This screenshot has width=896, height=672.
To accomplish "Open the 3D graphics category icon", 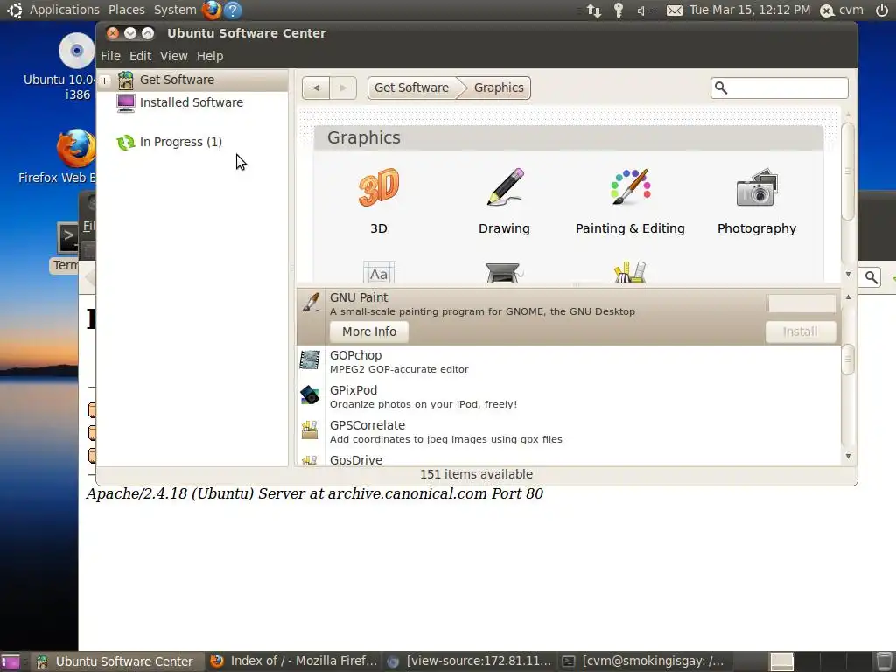I will point(378,187).
